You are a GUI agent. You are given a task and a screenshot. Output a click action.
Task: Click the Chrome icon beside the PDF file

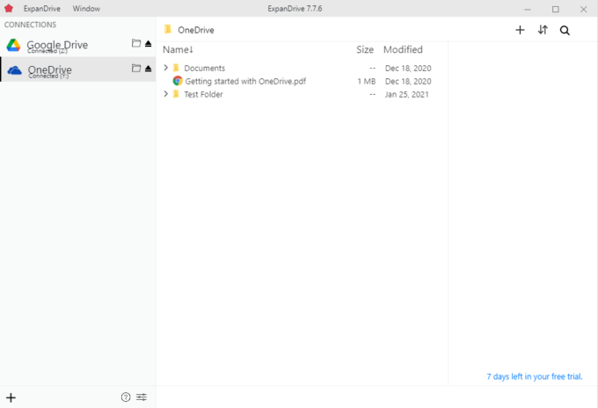pyautogui.click(x=178, y=81)
